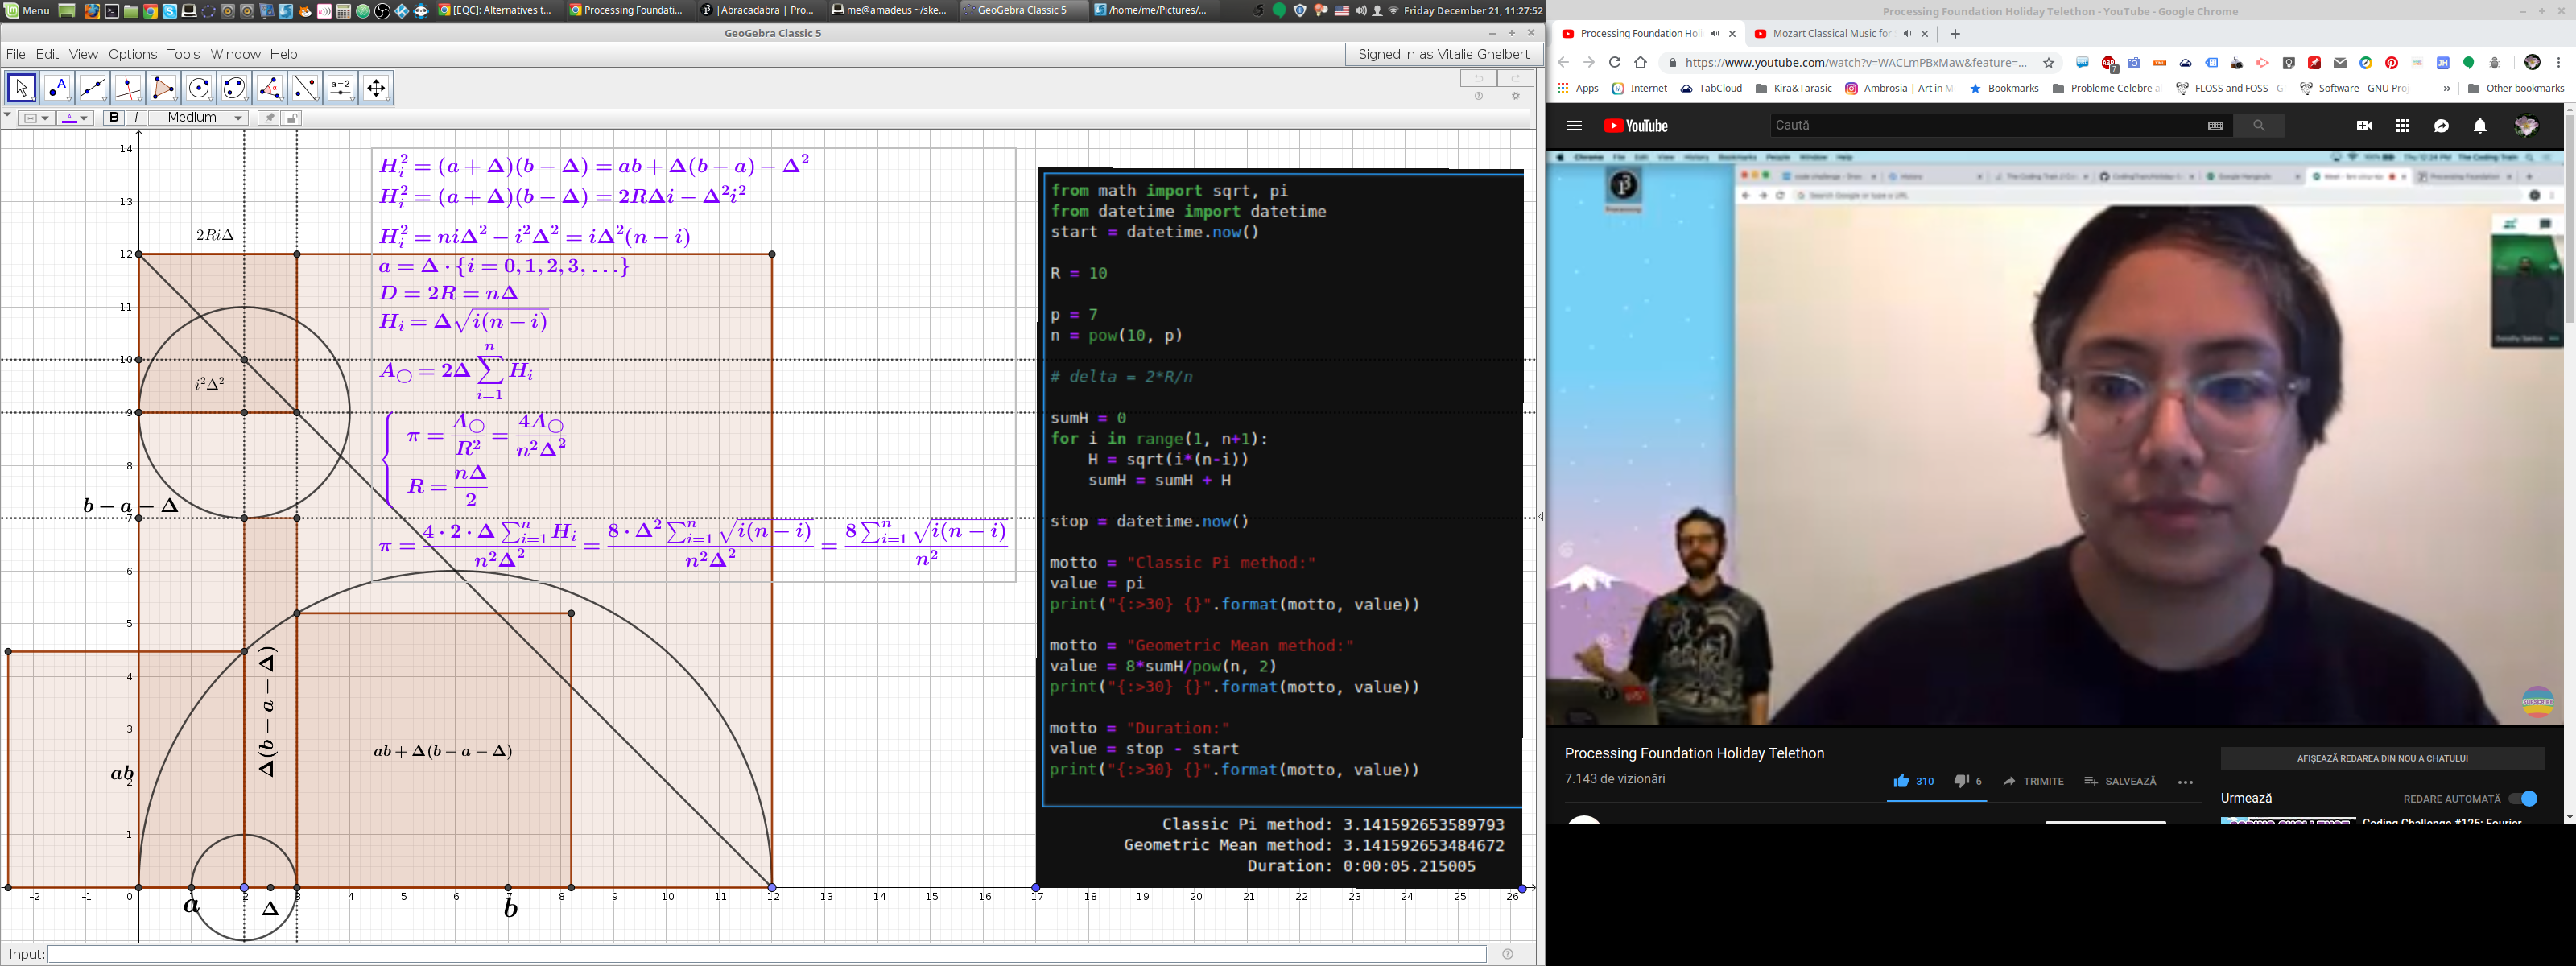This screenshot has height=966, width=2576.
Task: Open the video more actions ellipsis
Action: tap(2186, 782)
